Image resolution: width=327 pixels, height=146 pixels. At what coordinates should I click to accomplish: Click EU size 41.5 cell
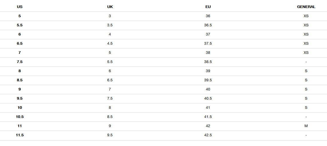(x=208, y=117)
